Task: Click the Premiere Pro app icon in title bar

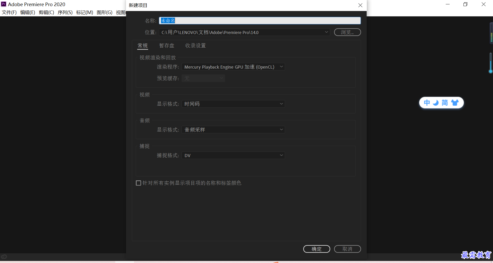Action: pyautogui.click(x=4, y=4)
